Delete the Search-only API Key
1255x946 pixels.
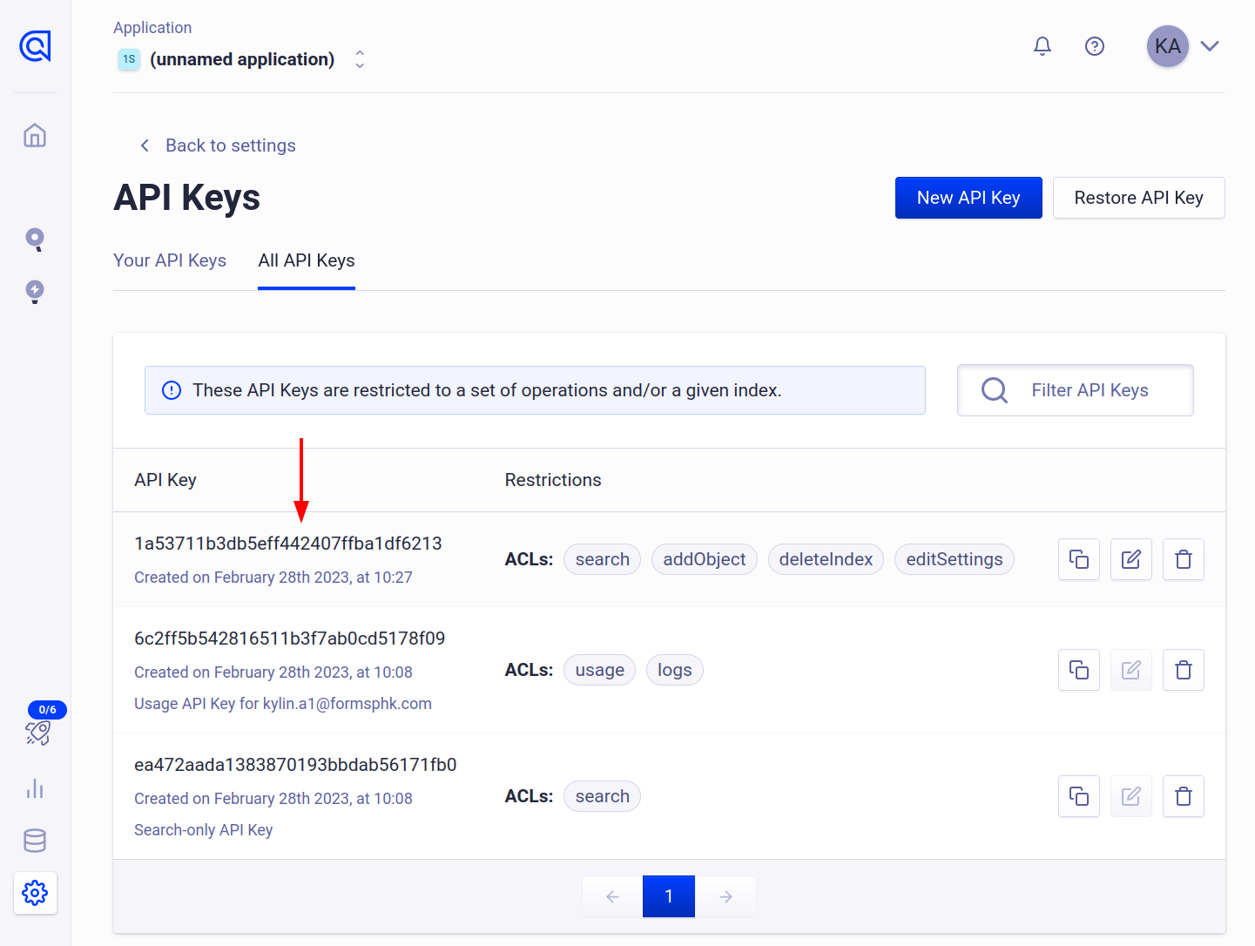[x=1183, y=796]
